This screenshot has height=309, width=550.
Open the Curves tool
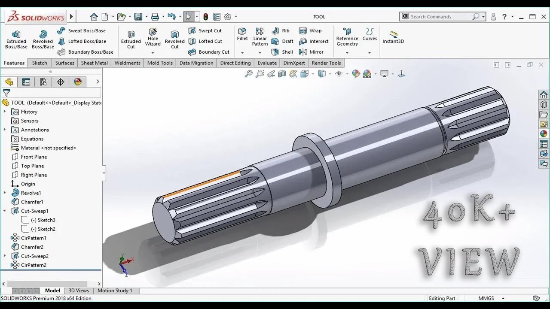(370, 34)
